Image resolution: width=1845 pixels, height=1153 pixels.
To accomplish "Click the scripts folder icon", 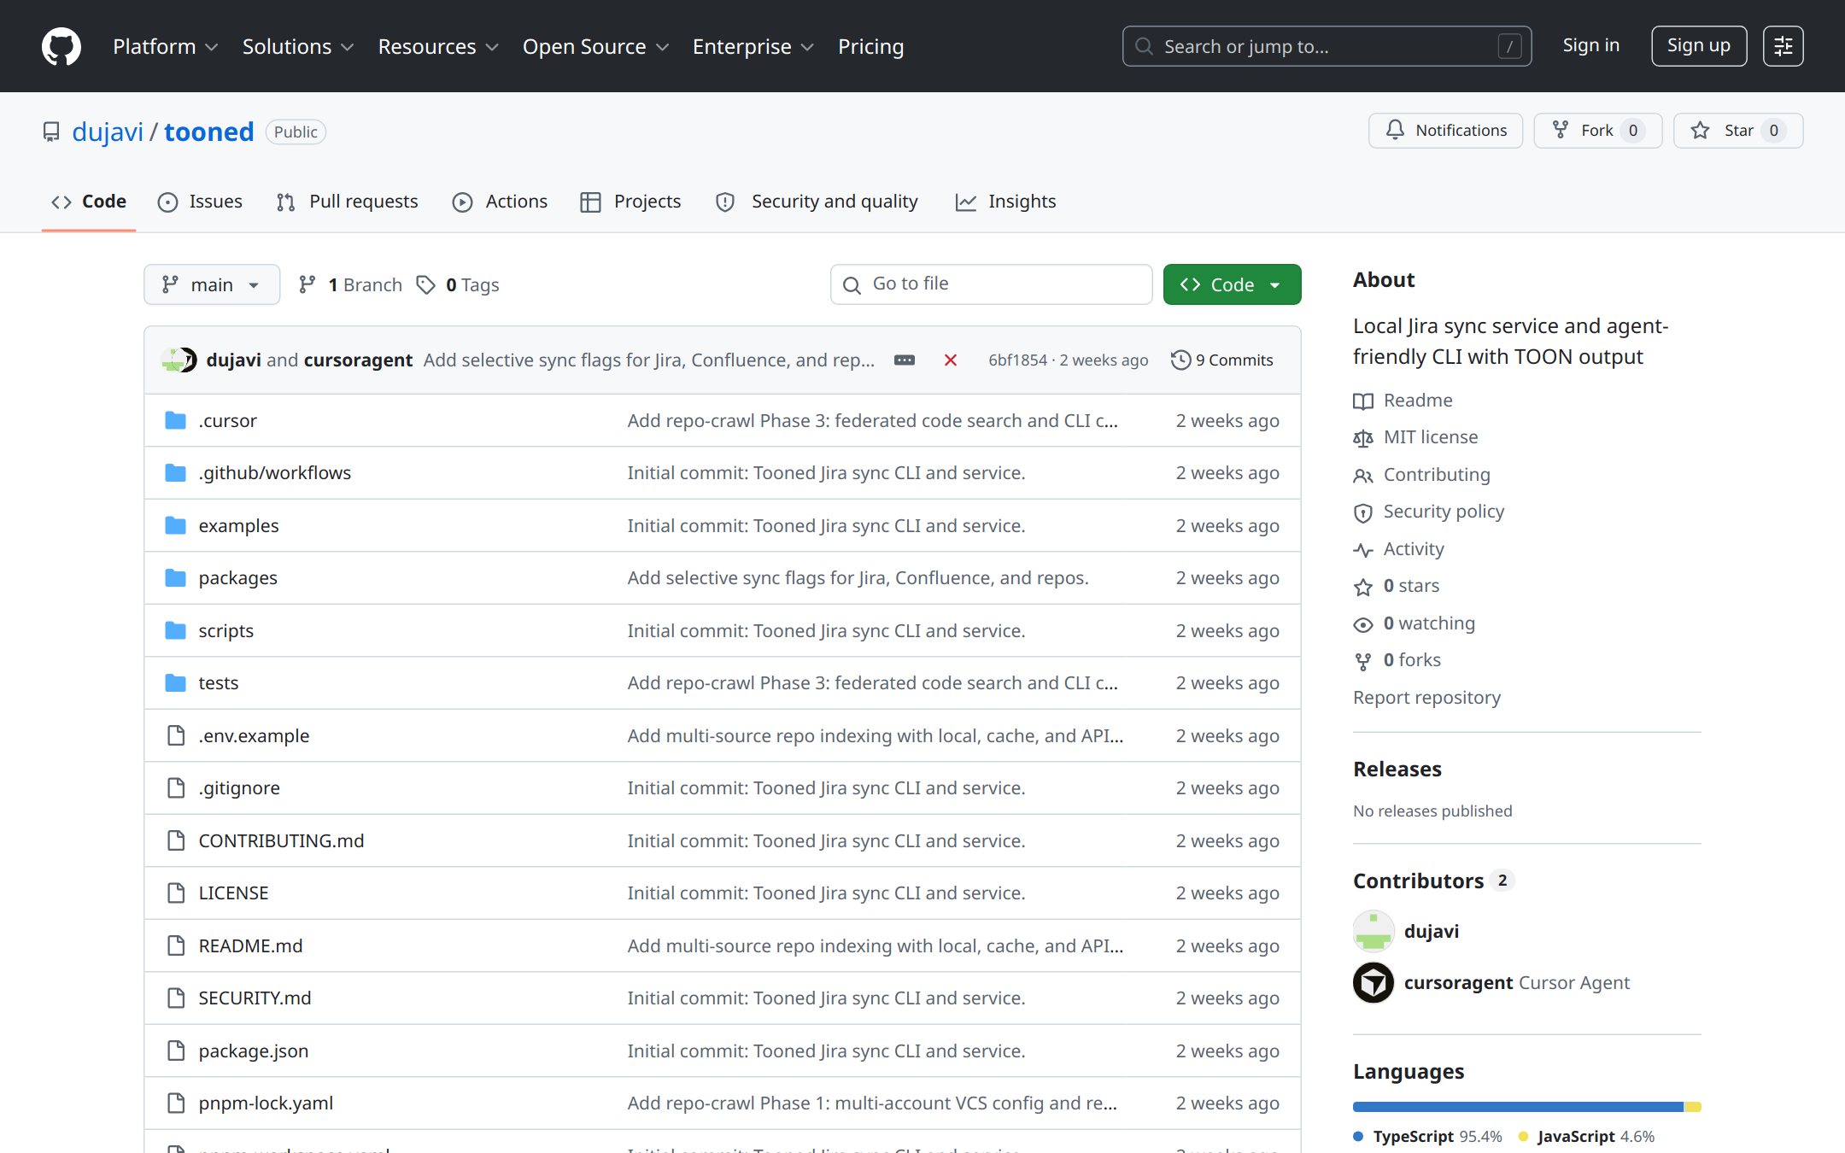I will 175,630.
